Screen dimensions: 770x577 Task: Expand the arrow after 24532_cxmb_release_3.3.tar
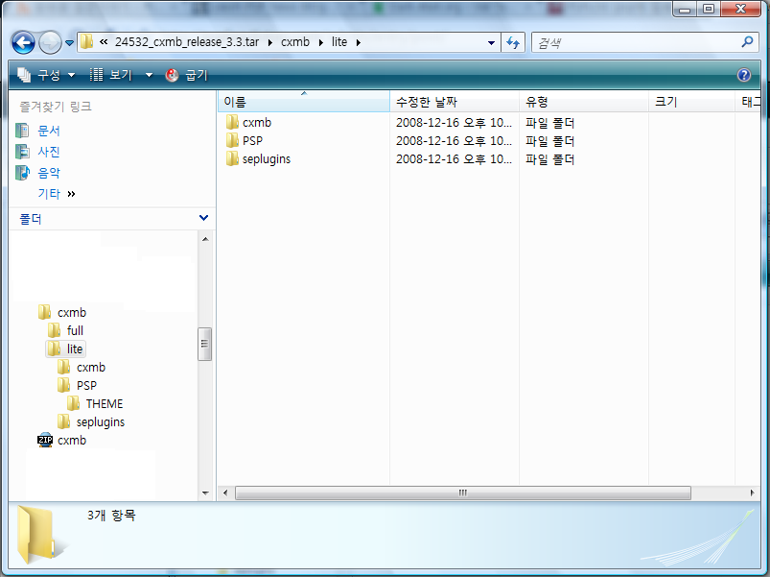[270, 43]
